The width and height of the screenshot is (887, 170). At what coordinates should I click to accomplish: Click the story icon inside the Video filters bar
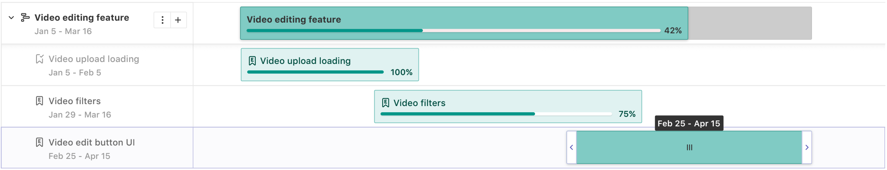click(x=385, y=103)
